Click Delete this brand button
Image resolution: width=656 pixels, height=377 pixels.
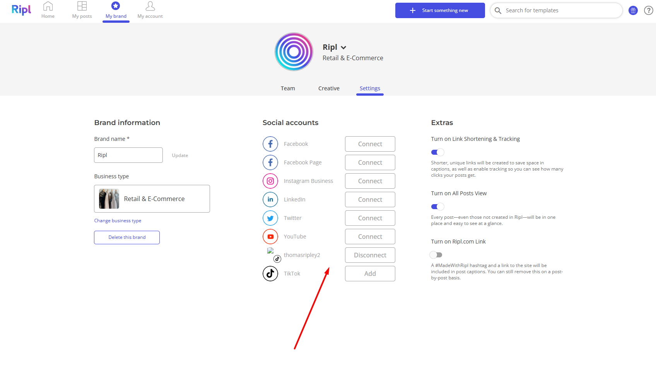[127, 237]
